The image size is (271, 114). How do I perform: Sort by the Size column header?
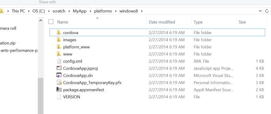242,22
